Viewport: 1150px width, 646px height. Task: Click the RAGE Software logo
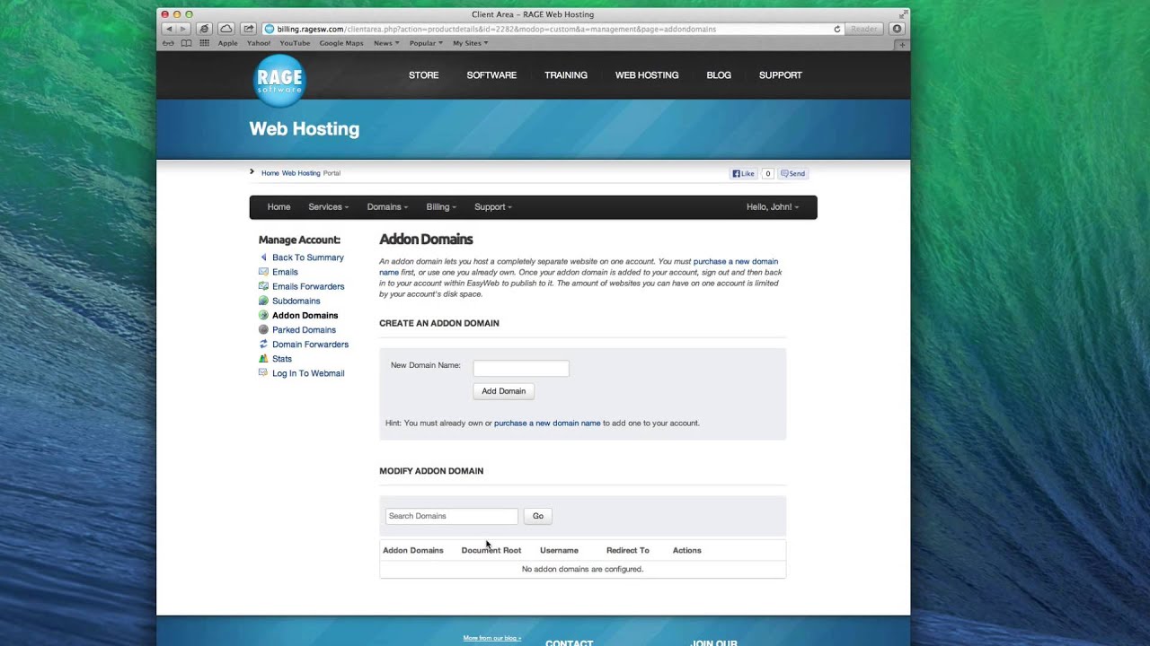(279, 81)
